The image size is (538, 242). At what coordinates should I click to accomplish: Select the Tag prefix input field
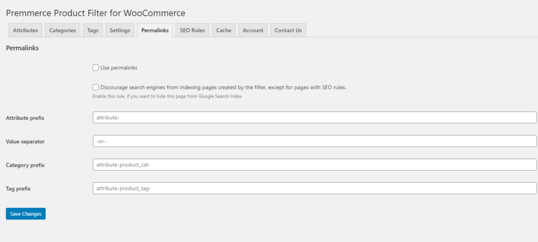coord(314,188)
